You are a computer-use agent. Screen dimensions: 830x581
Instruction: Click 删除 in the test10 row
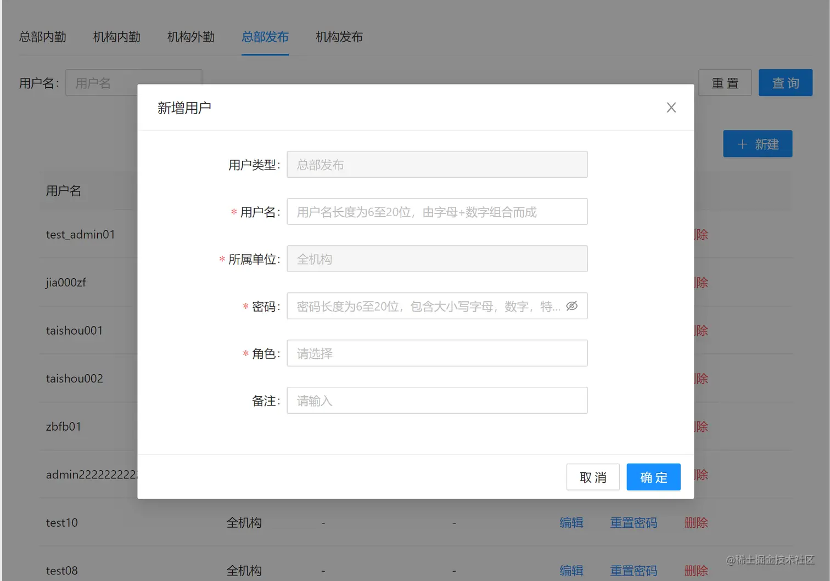pos(696,523)
